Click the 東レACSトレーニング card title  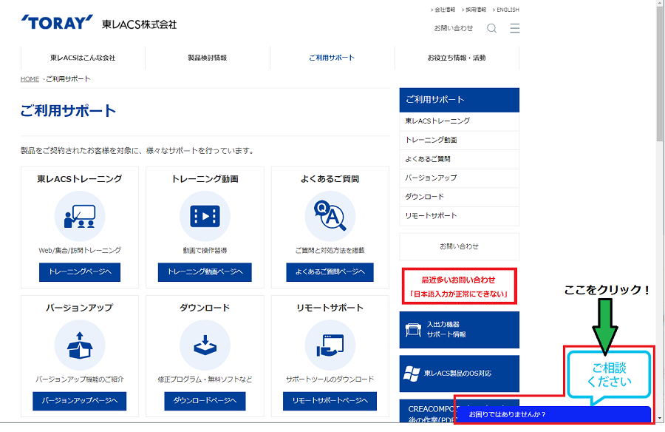[80, 179]
